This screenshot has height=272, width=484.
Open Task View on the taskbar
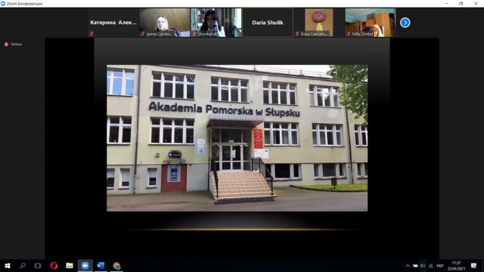click(x=38, y=265)
